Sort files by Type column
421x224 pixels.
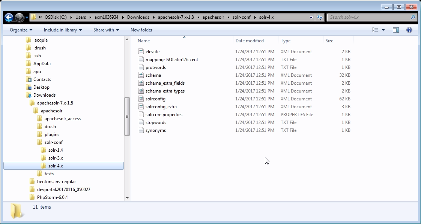[x=286, y=41]
